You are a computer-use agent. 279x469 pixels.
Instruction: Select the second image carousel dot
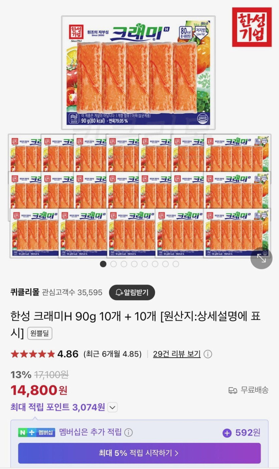pyautogui.click(x=114, y=264)
